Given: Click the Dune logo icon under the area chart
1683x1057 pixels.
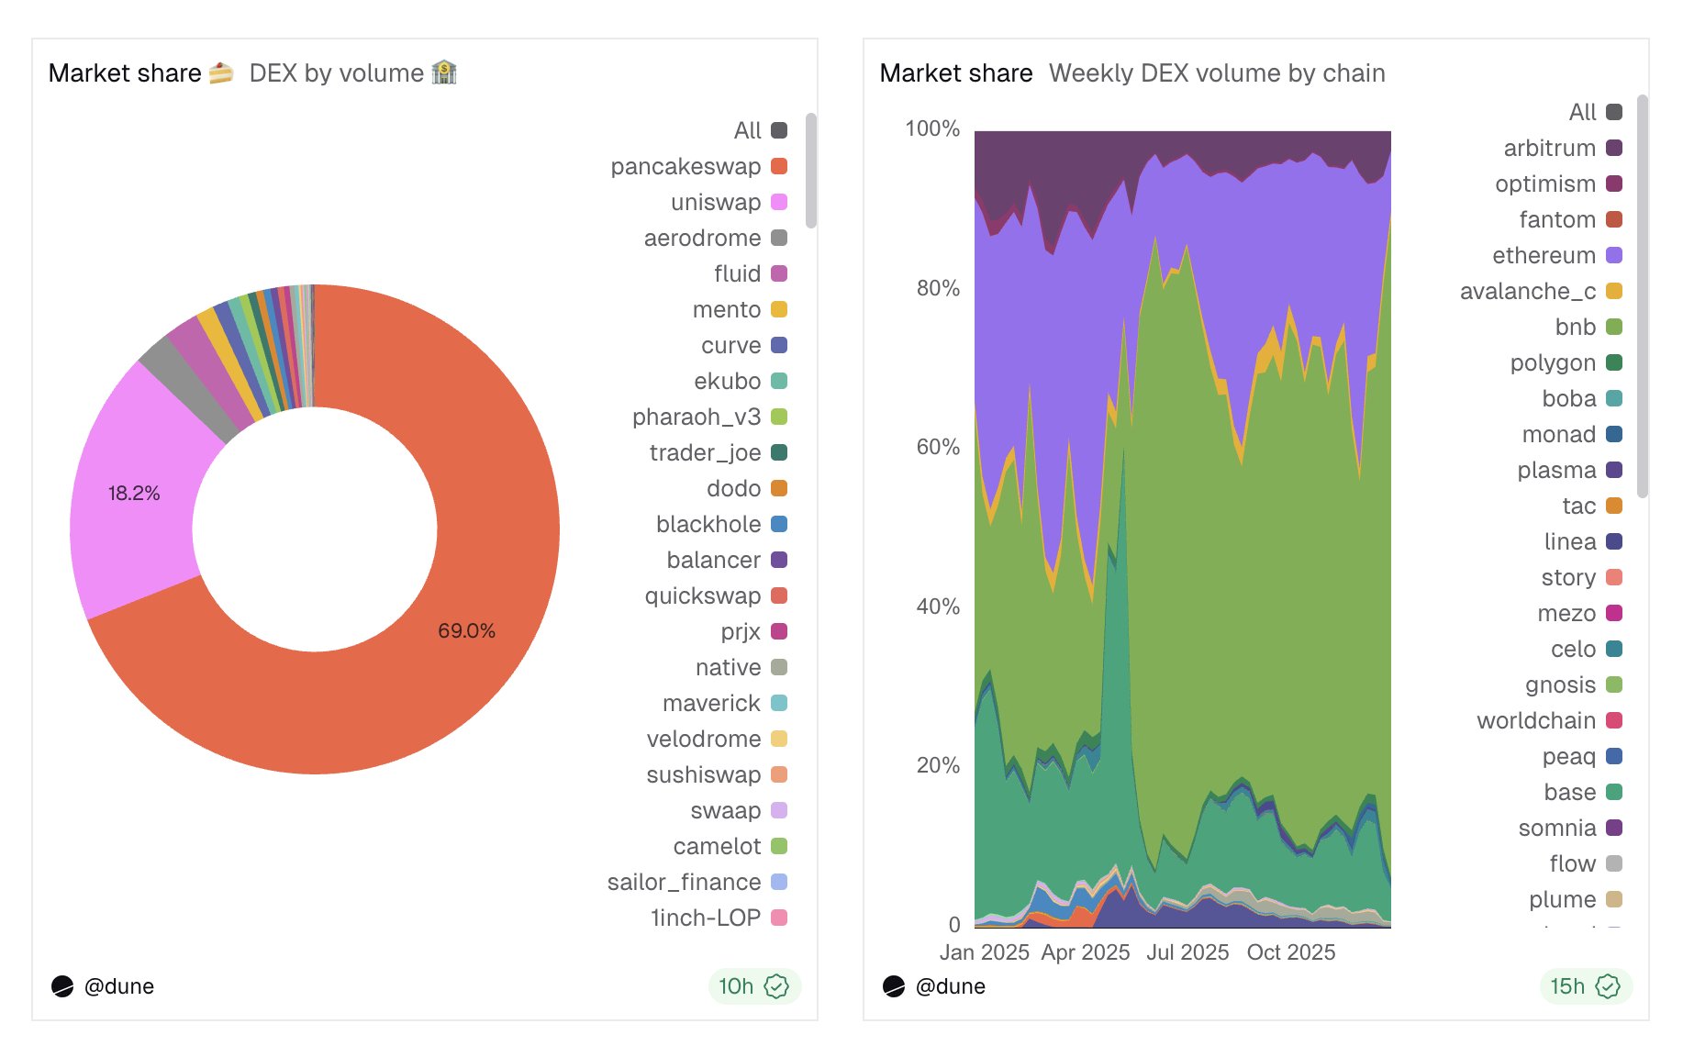Looking at the screenshot, I should pos(894,986).
